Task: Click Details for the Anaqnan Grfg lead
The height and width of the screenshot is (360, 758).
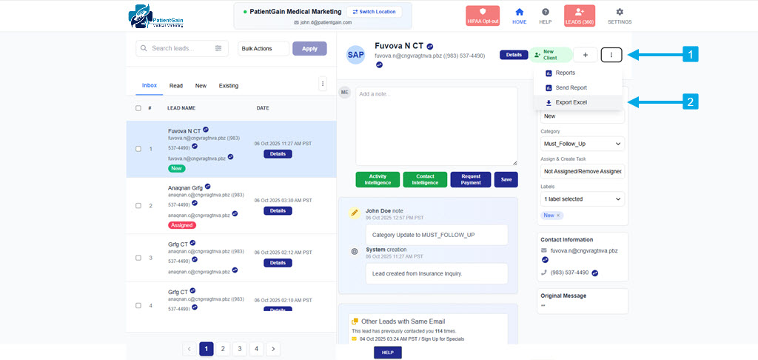Action: [278, 211]
